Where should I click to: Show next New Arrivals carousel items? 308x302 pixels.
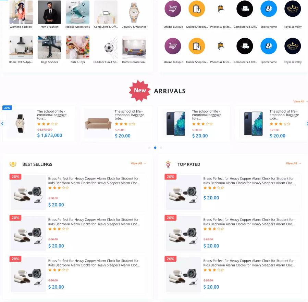[307, 123]
